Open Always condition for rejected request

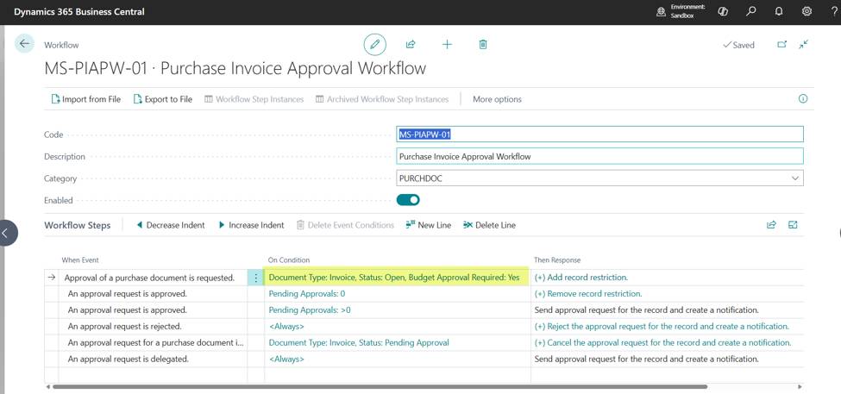286,327
